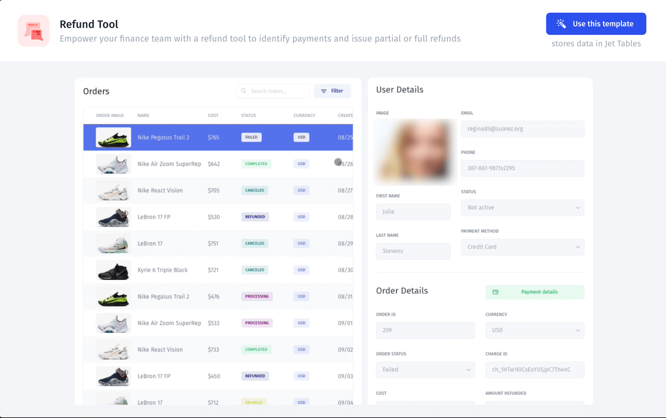Click the filter lines icon beside Filter label

324,91
